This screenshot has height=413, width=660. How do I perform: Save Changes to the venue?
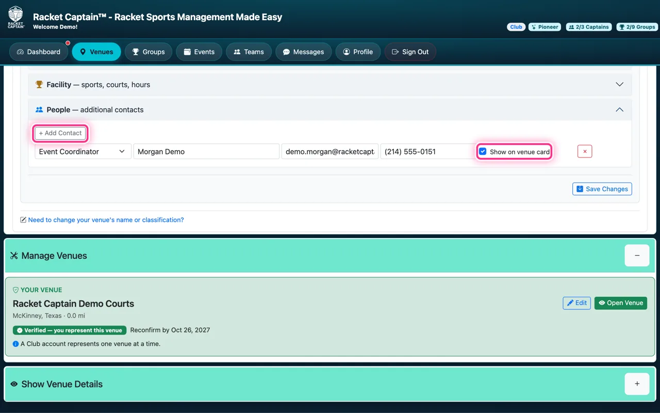pyautogui.click(x=602, y=189)
